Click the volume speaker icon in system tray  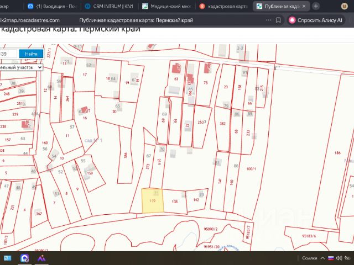339,258
